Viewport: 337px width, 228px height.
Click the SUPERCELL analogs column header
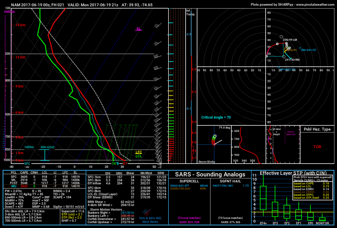tap(189, 181)
